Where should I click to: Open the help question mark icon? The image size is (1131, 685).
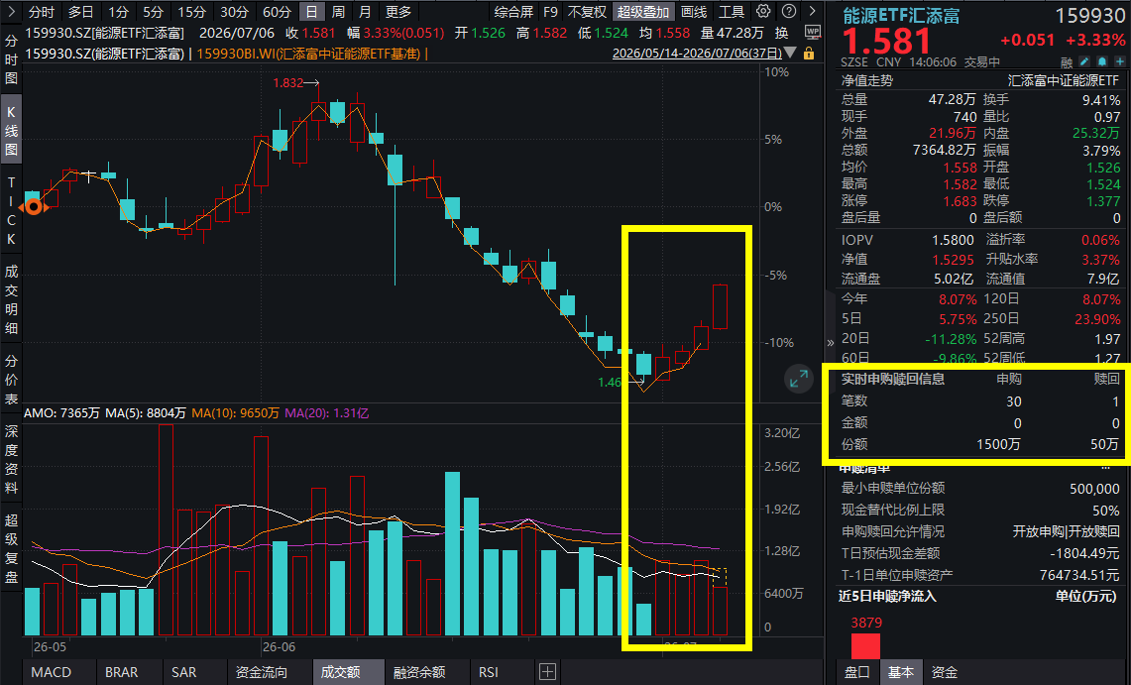tap(789, 11)
